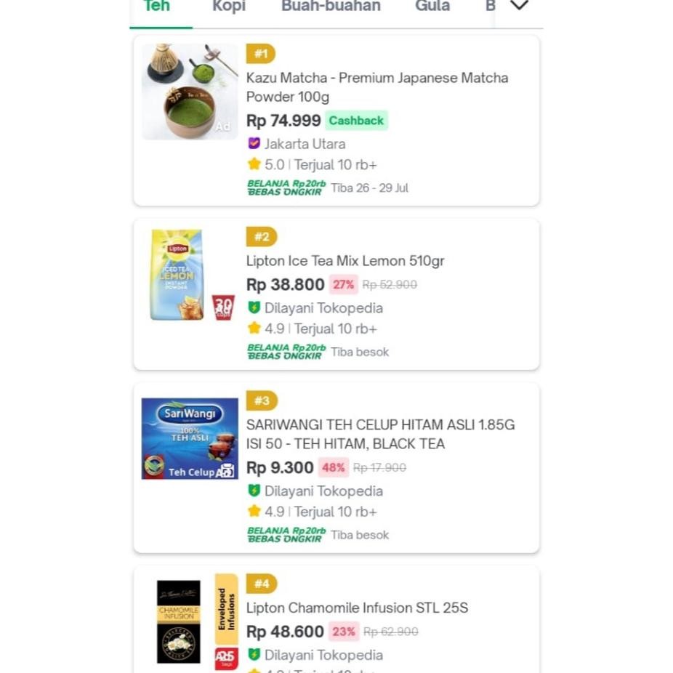Expand the category tabs dropdown chevron
The image size is (673, 673).
coord(519,6)
